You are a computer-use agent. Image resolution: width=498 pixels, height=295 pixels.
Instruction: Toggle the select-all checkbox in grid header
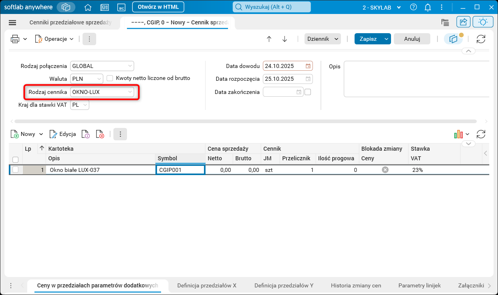point(16,159)
